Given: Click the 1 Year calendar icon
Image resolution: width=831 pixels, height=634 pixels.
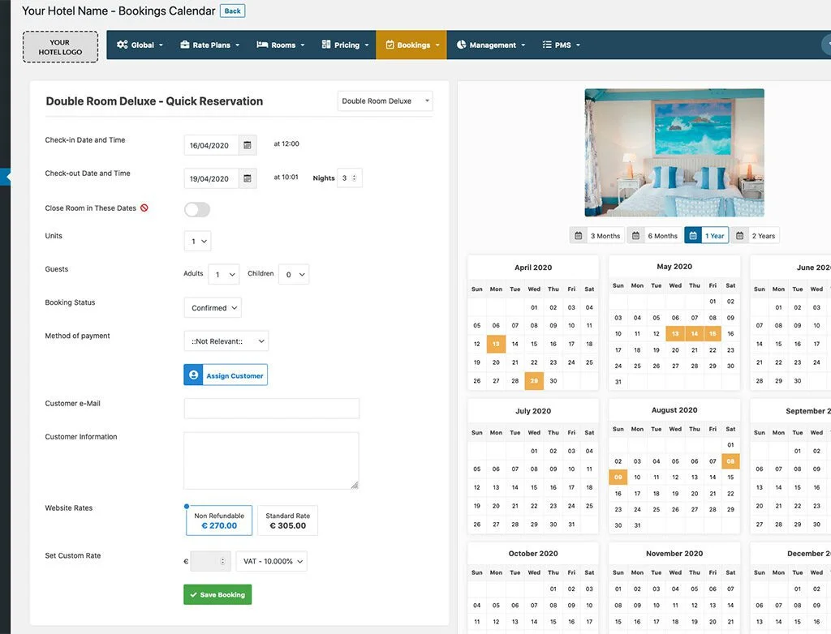Looking at the screenshot, I should pyautogui.click(x=693, y=236).
